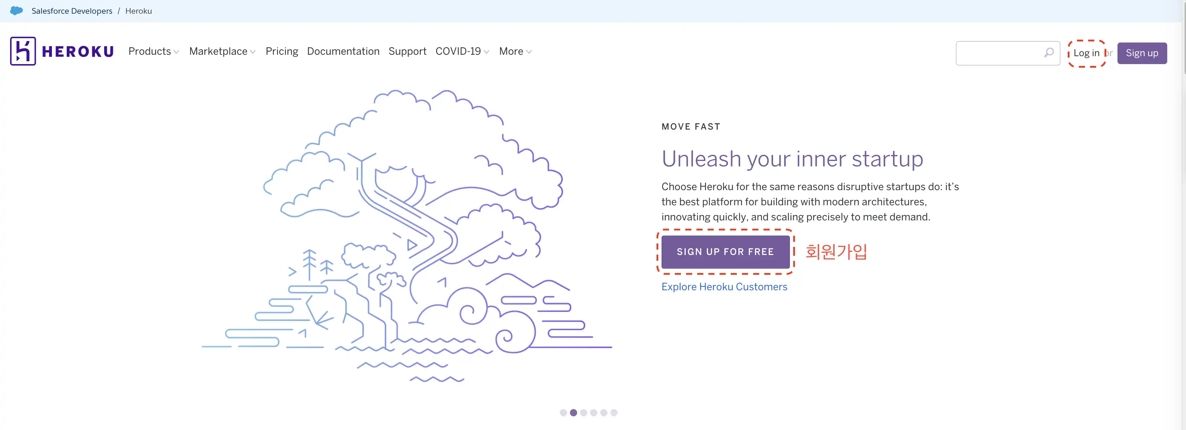Viewport: 1186px width, 430px height.
Task: Select the last carousel dot
Action: point(614,412)
